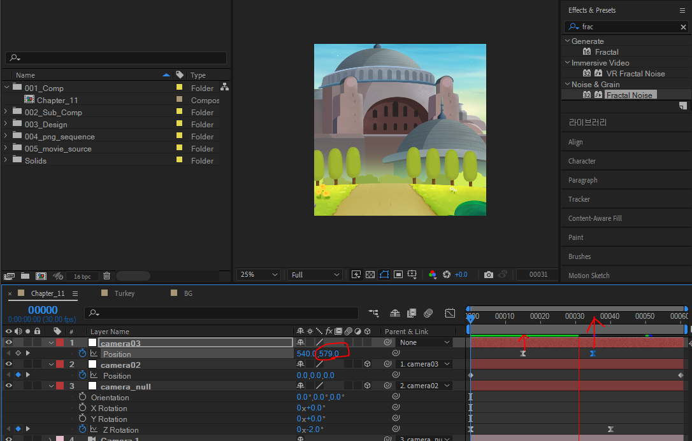Open grid and guide options icon
Viewport: 692px width, 441px height.
click(x=412, y=274)
